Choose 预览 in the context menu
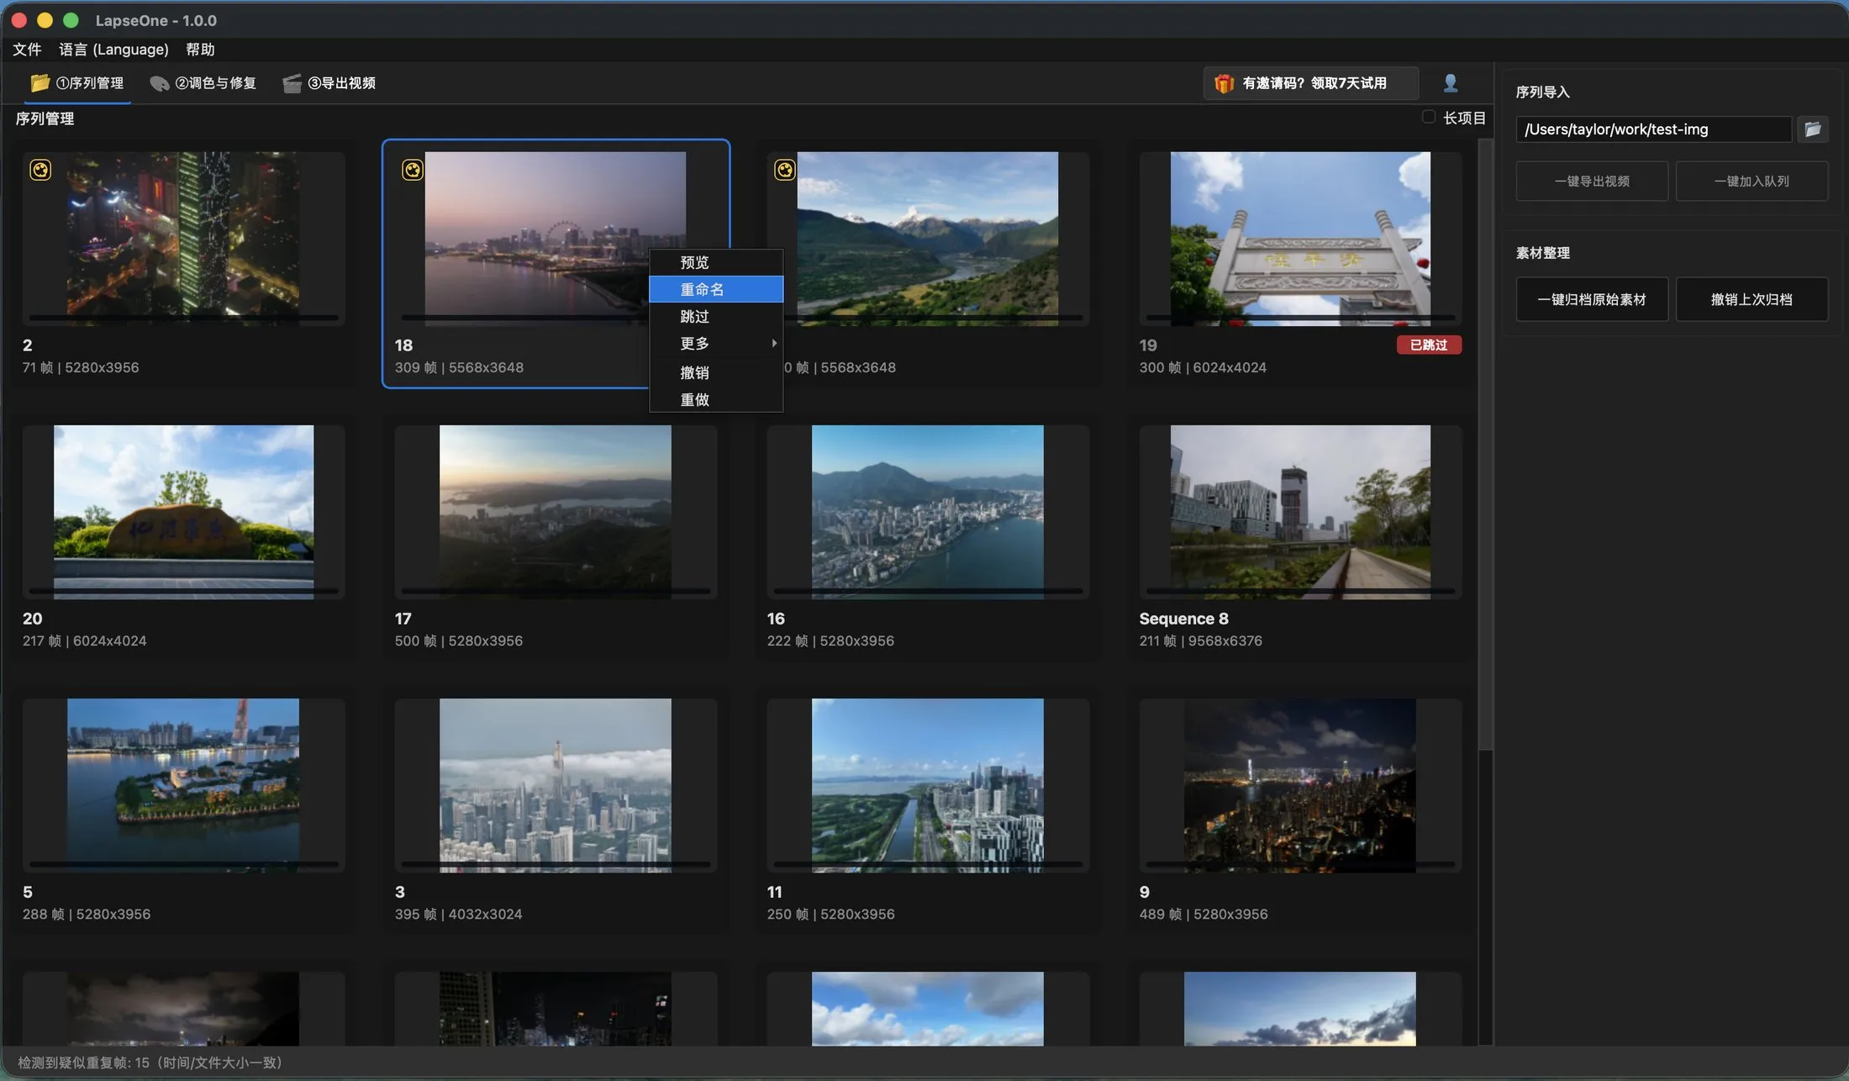This screenshot has width=1849, height=1081. (716, 262)
